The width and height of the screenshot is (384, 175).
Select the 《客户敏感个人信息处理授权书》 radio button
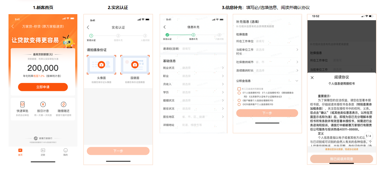point(239,100)
